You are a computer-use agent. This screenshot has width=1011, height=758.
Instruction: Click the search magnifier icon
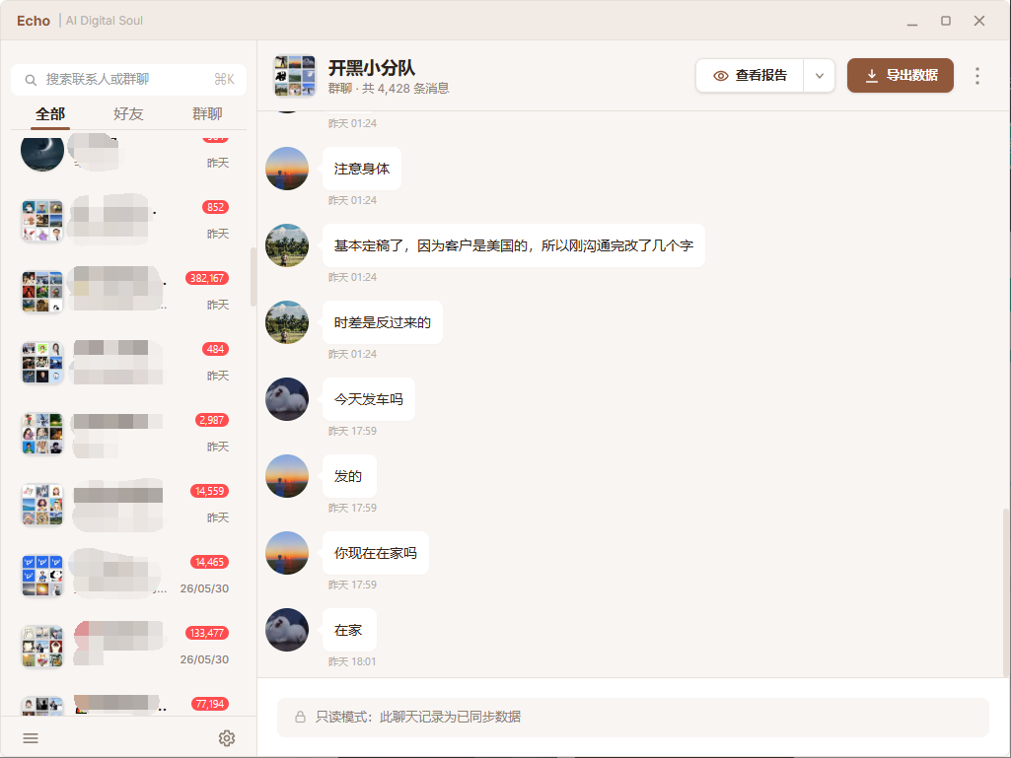click(31, 80)
